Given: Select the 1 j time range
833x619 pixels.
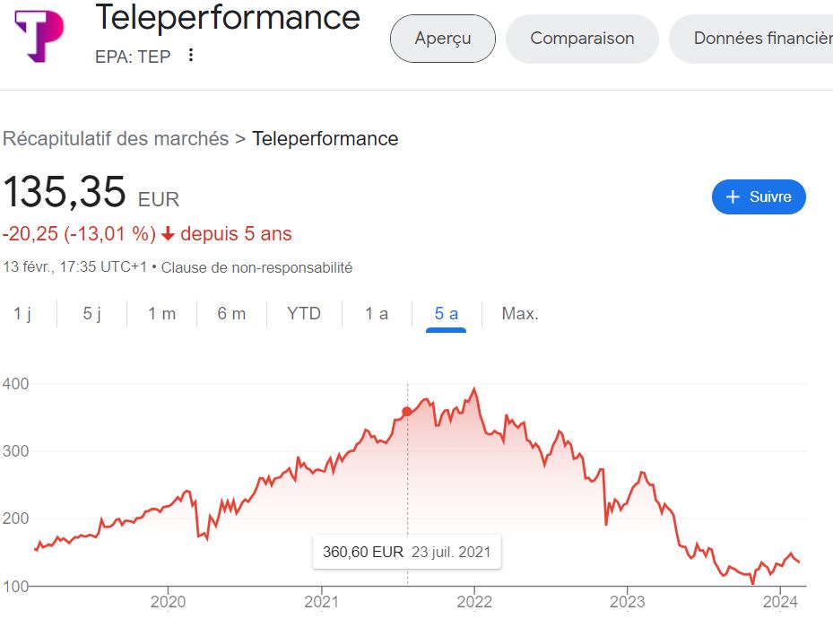Looking at the screenshot, I should point(22,314).
